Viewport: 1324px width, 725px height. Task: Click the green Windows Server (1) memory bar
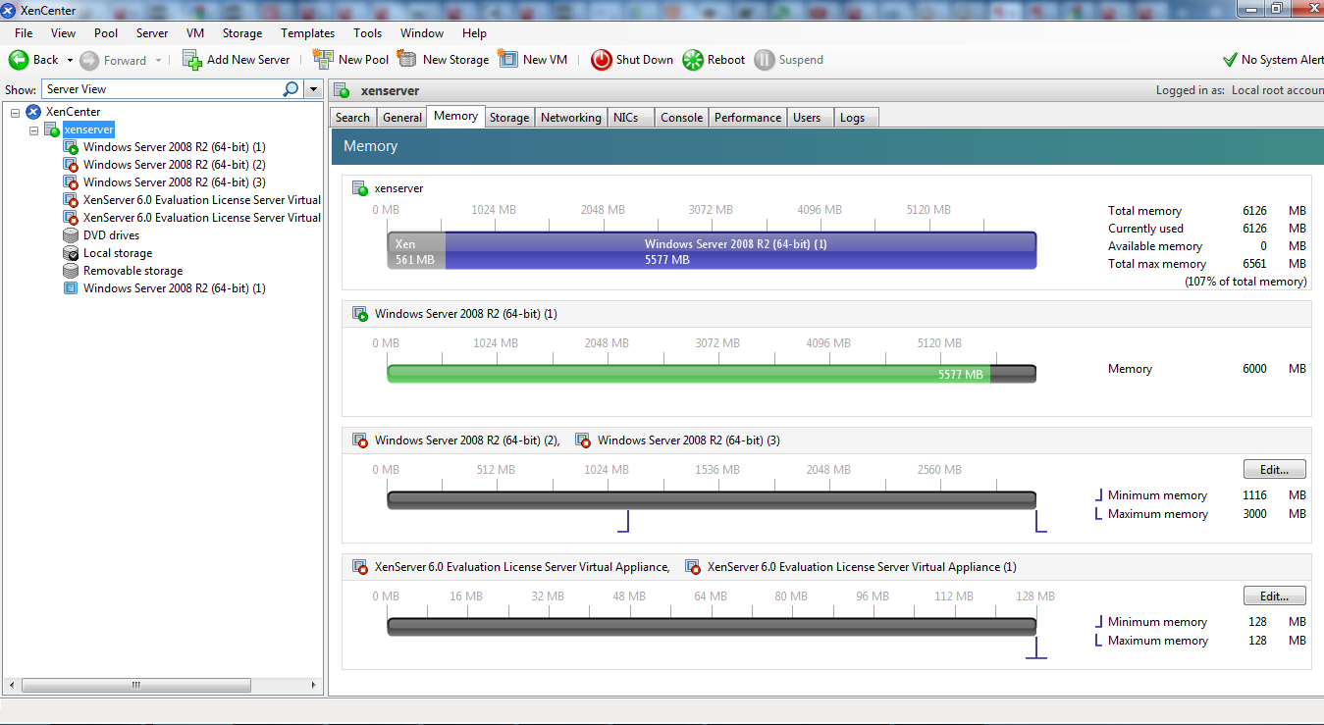[x=688, y=374]
